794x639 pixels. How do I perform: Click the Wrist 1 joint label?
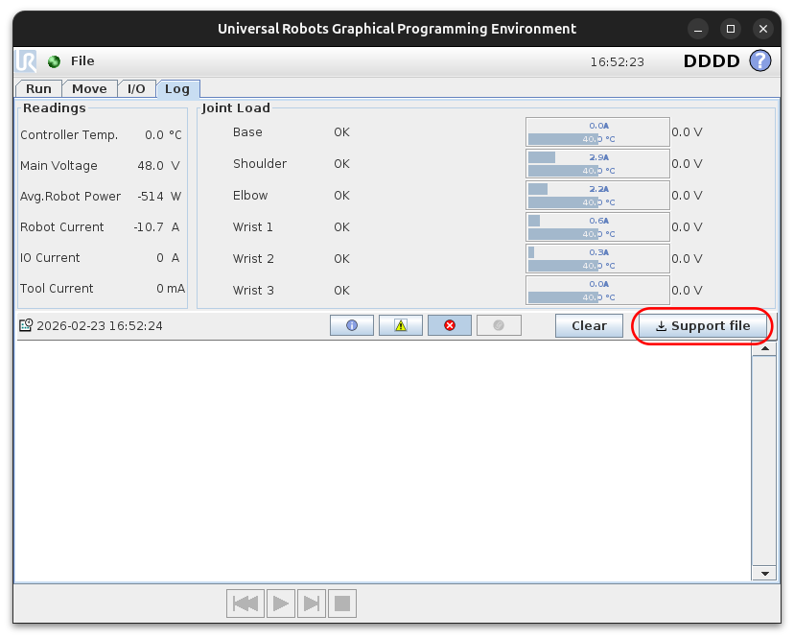(x=253, y=227)
